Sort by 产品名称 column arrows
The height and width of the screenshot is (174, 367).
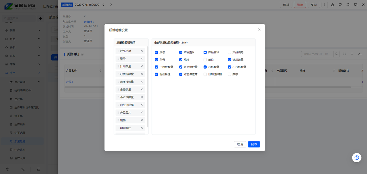100,71
